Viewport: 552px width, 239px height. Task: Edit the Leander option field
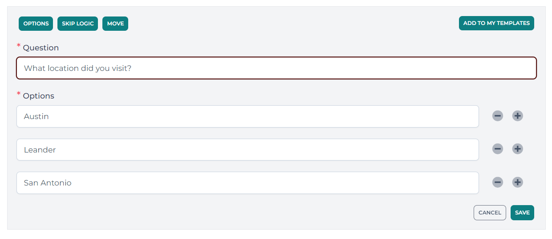248,150
